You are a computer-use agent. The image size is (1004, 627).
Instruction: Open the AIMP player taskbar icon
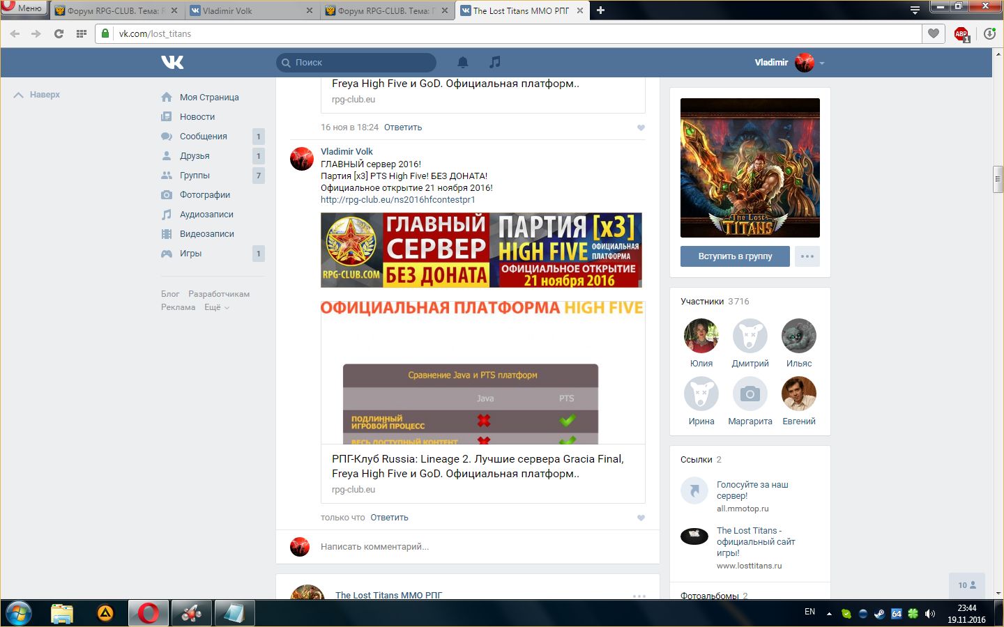coord(105,613)
